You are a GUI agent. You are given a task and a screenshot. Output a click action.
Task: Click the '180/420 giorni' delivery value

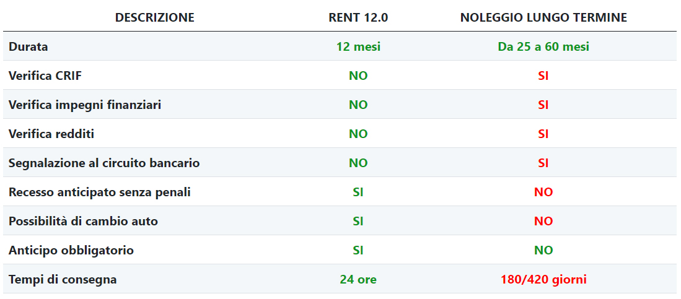click(x=543, y=279)
